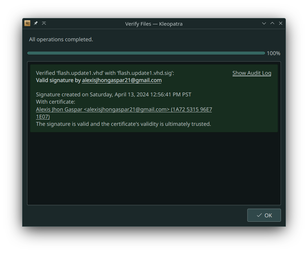Click the 'Verified flash.update1.vhd' line
This screenshot has width=308, height=253.
pos(105,73)
